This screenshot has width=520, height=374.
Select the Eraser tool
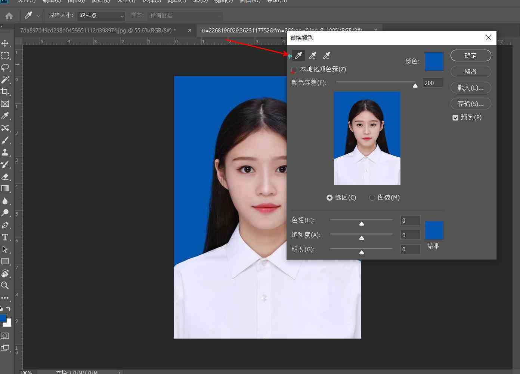click(5, 177)
